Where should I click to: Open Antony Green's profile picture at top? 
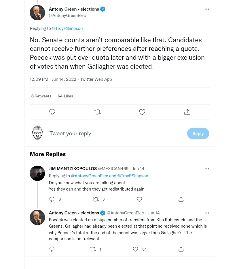tap(37, 13)
